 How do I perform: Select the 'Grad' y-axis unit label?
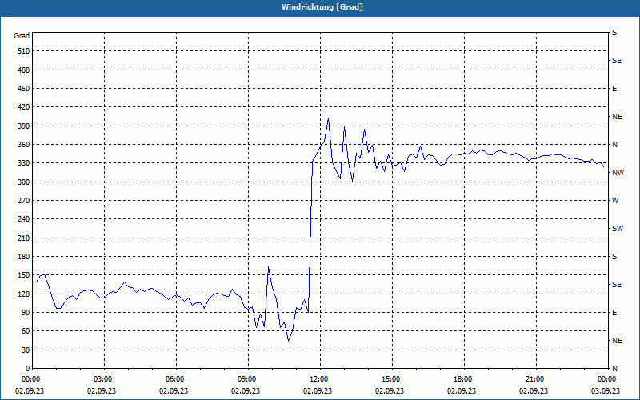pos(22,36)
